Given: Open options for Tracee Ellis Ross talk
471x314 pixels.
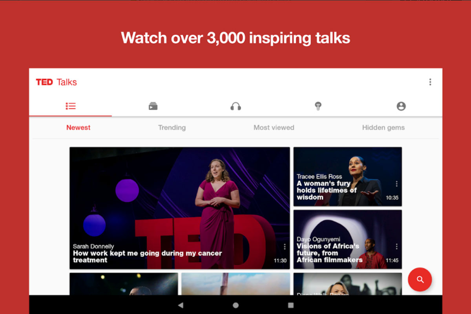Looking at the screenshot, I should [396, 184].
